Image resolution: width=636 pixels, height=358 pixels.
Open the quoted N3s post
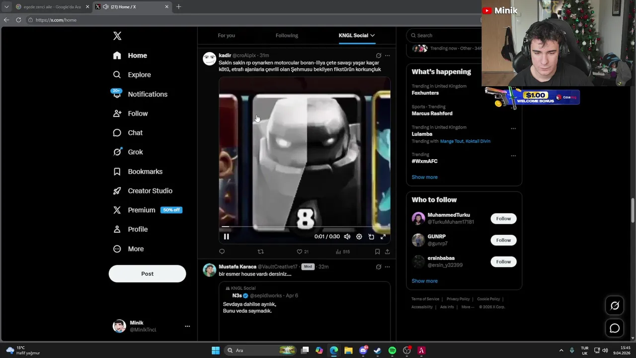(305, 312)
